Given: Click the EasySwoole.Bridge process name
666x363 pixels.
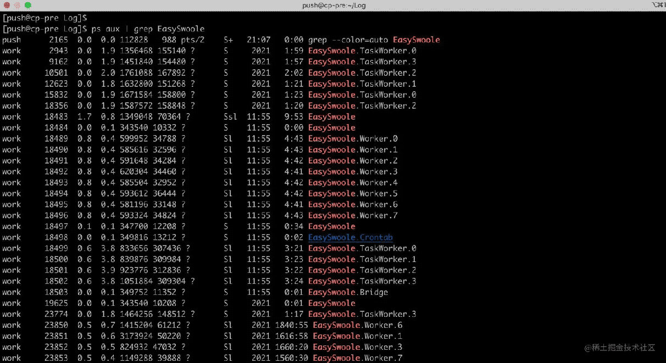Looking at the screenshot, I should click(x=348, y=292).
